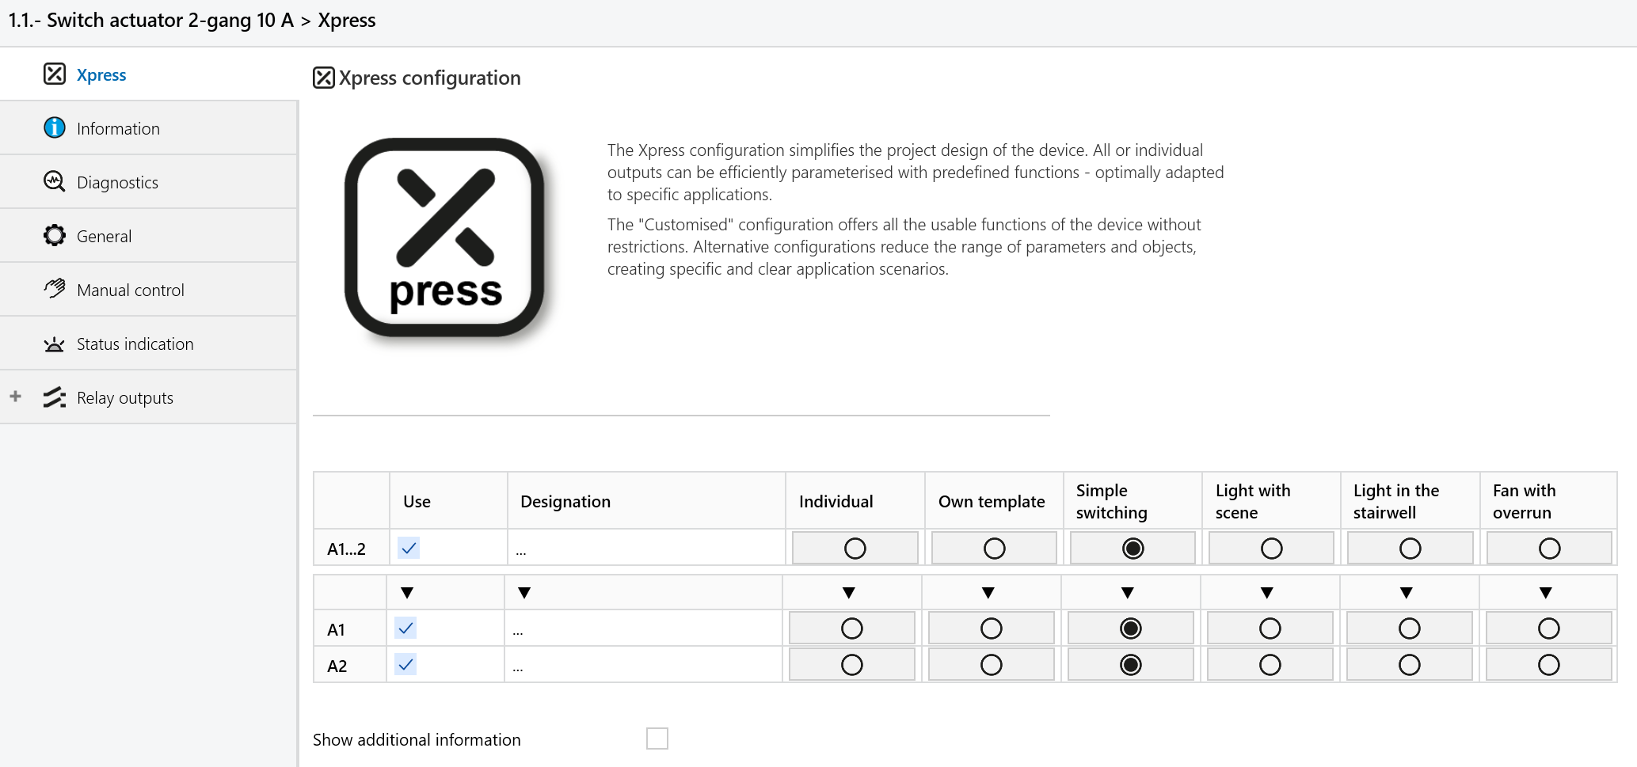Select Fan with overrun for output A2
This screenshot has width=1637, height=767.
[1549, 665]
